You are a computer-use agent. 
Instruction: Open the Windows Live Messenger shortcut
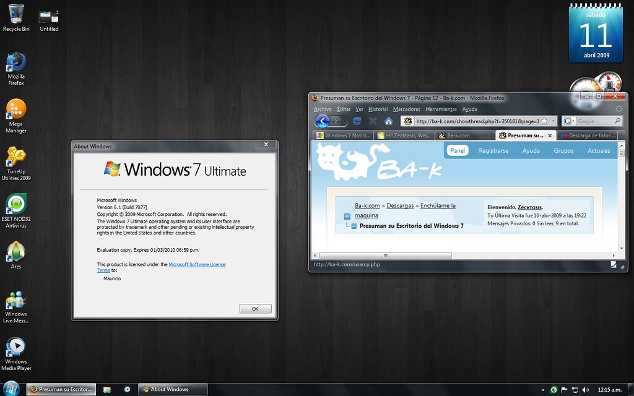click(16, 307)
